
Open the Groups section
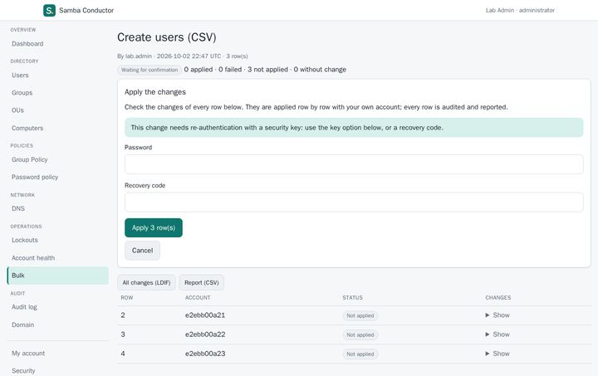tap(22, 93)
